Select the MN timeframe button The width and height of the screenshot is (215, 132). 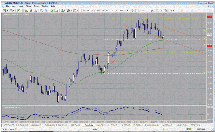coord(121,11)
